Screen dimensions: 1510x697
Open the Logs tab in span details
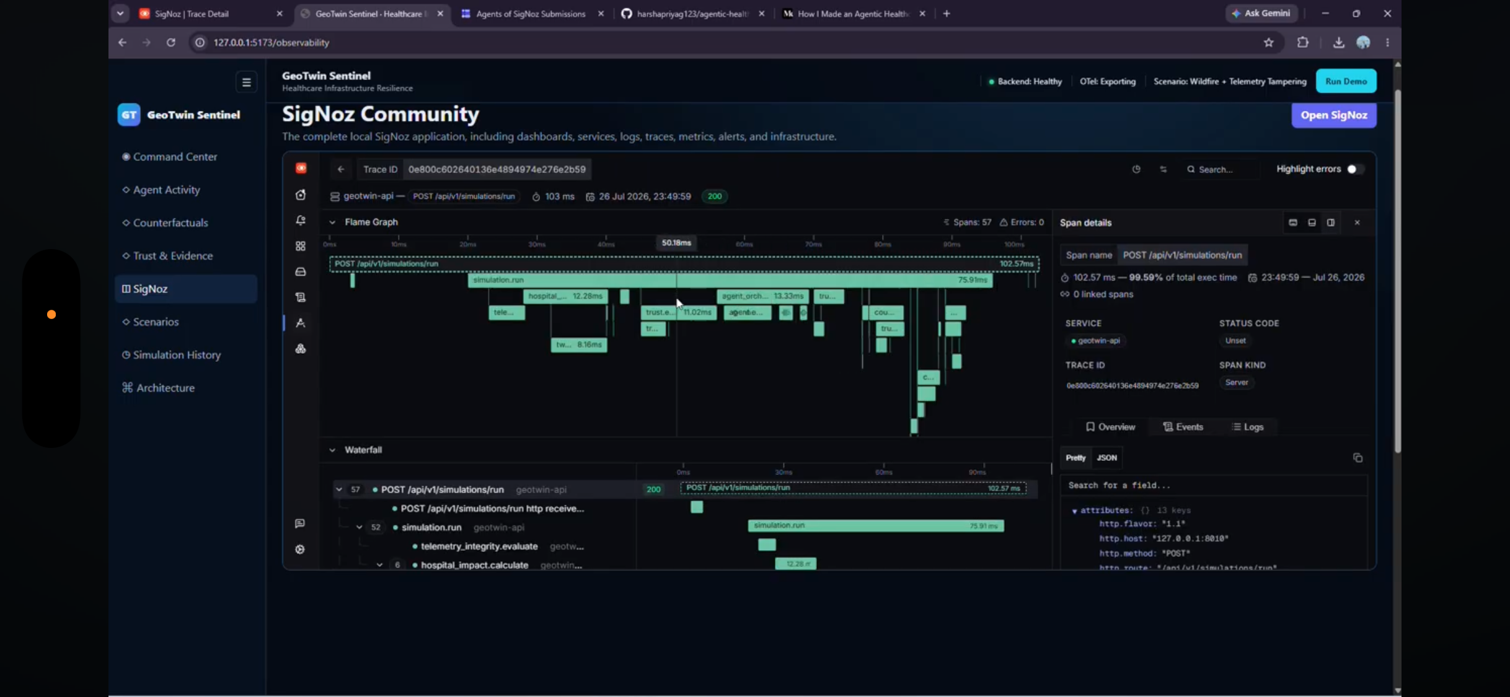[1248, 427]
